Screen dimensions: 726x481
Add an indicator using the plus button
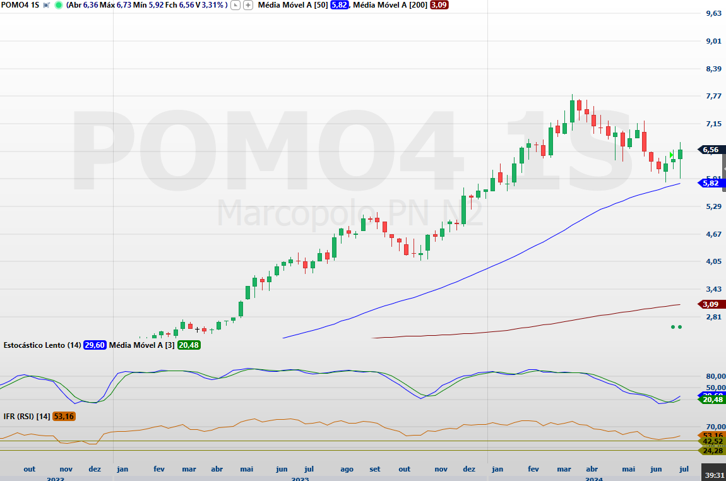click(248, 5)
